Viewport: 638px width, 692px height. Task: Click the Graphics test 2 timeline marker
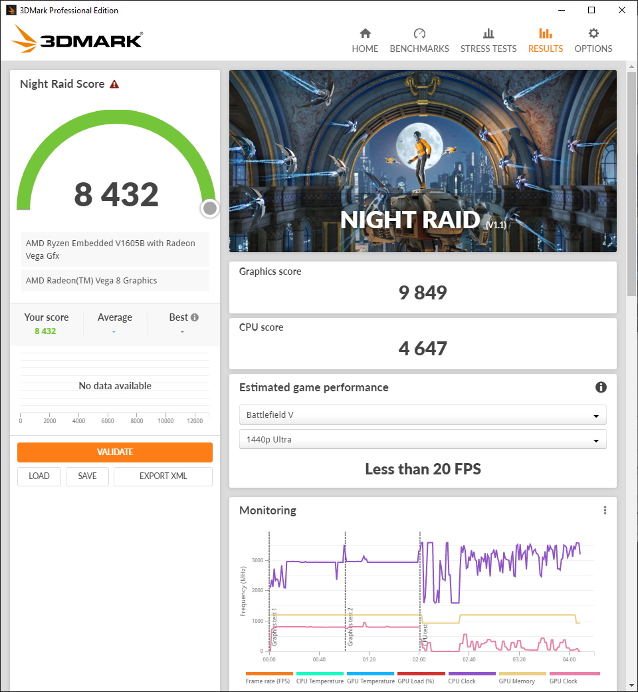point(350,627)
